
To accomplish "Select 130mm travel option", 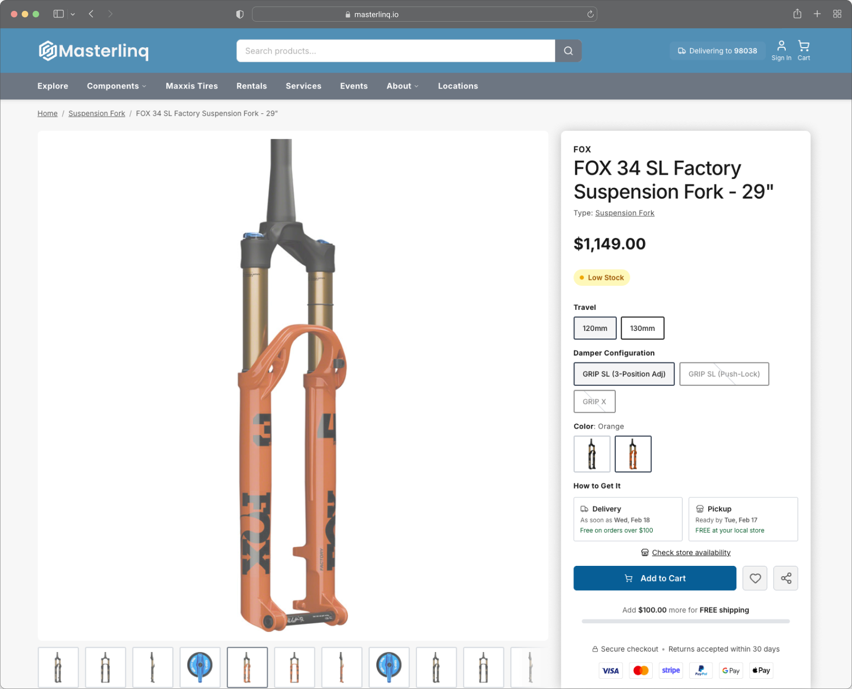I will 642,328.
